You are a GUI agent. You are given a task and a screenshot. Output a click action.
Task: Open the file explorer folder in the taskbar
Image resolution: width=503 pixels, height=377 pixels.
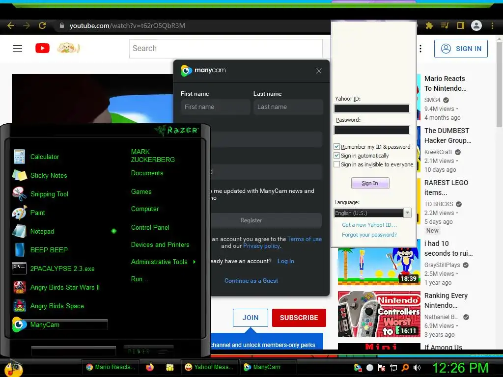tap(169, 367)
